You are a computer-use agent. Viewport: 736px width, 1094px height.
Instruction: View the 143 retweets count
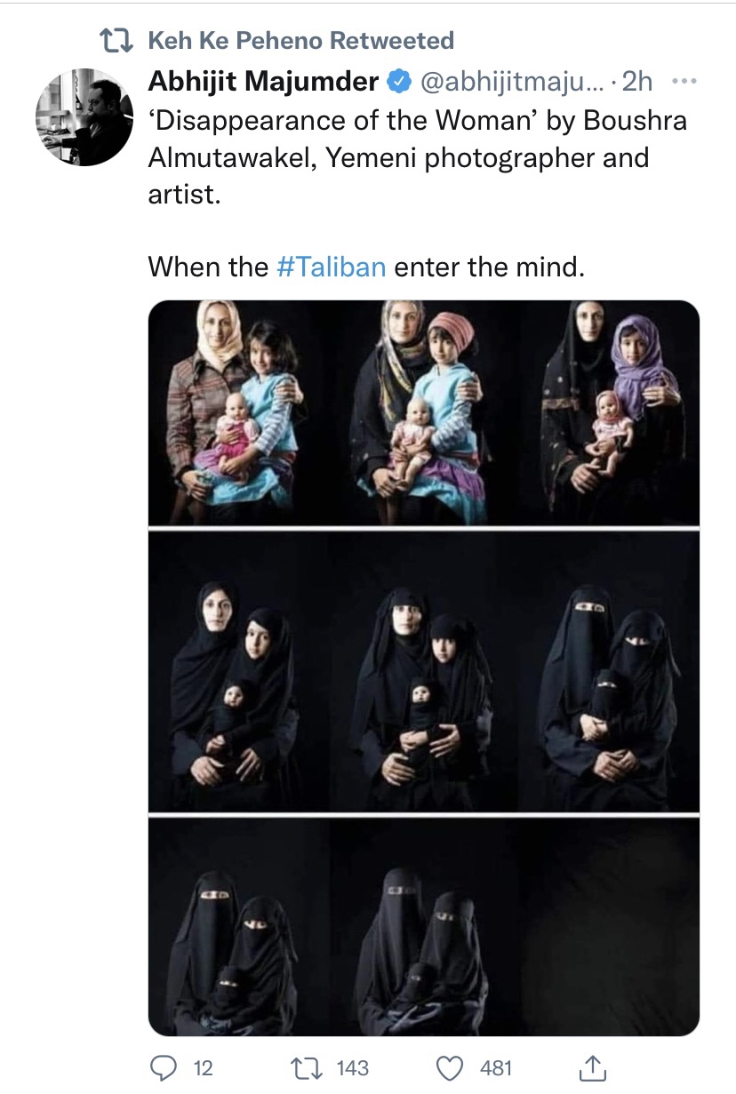[x=352, y=1067]
